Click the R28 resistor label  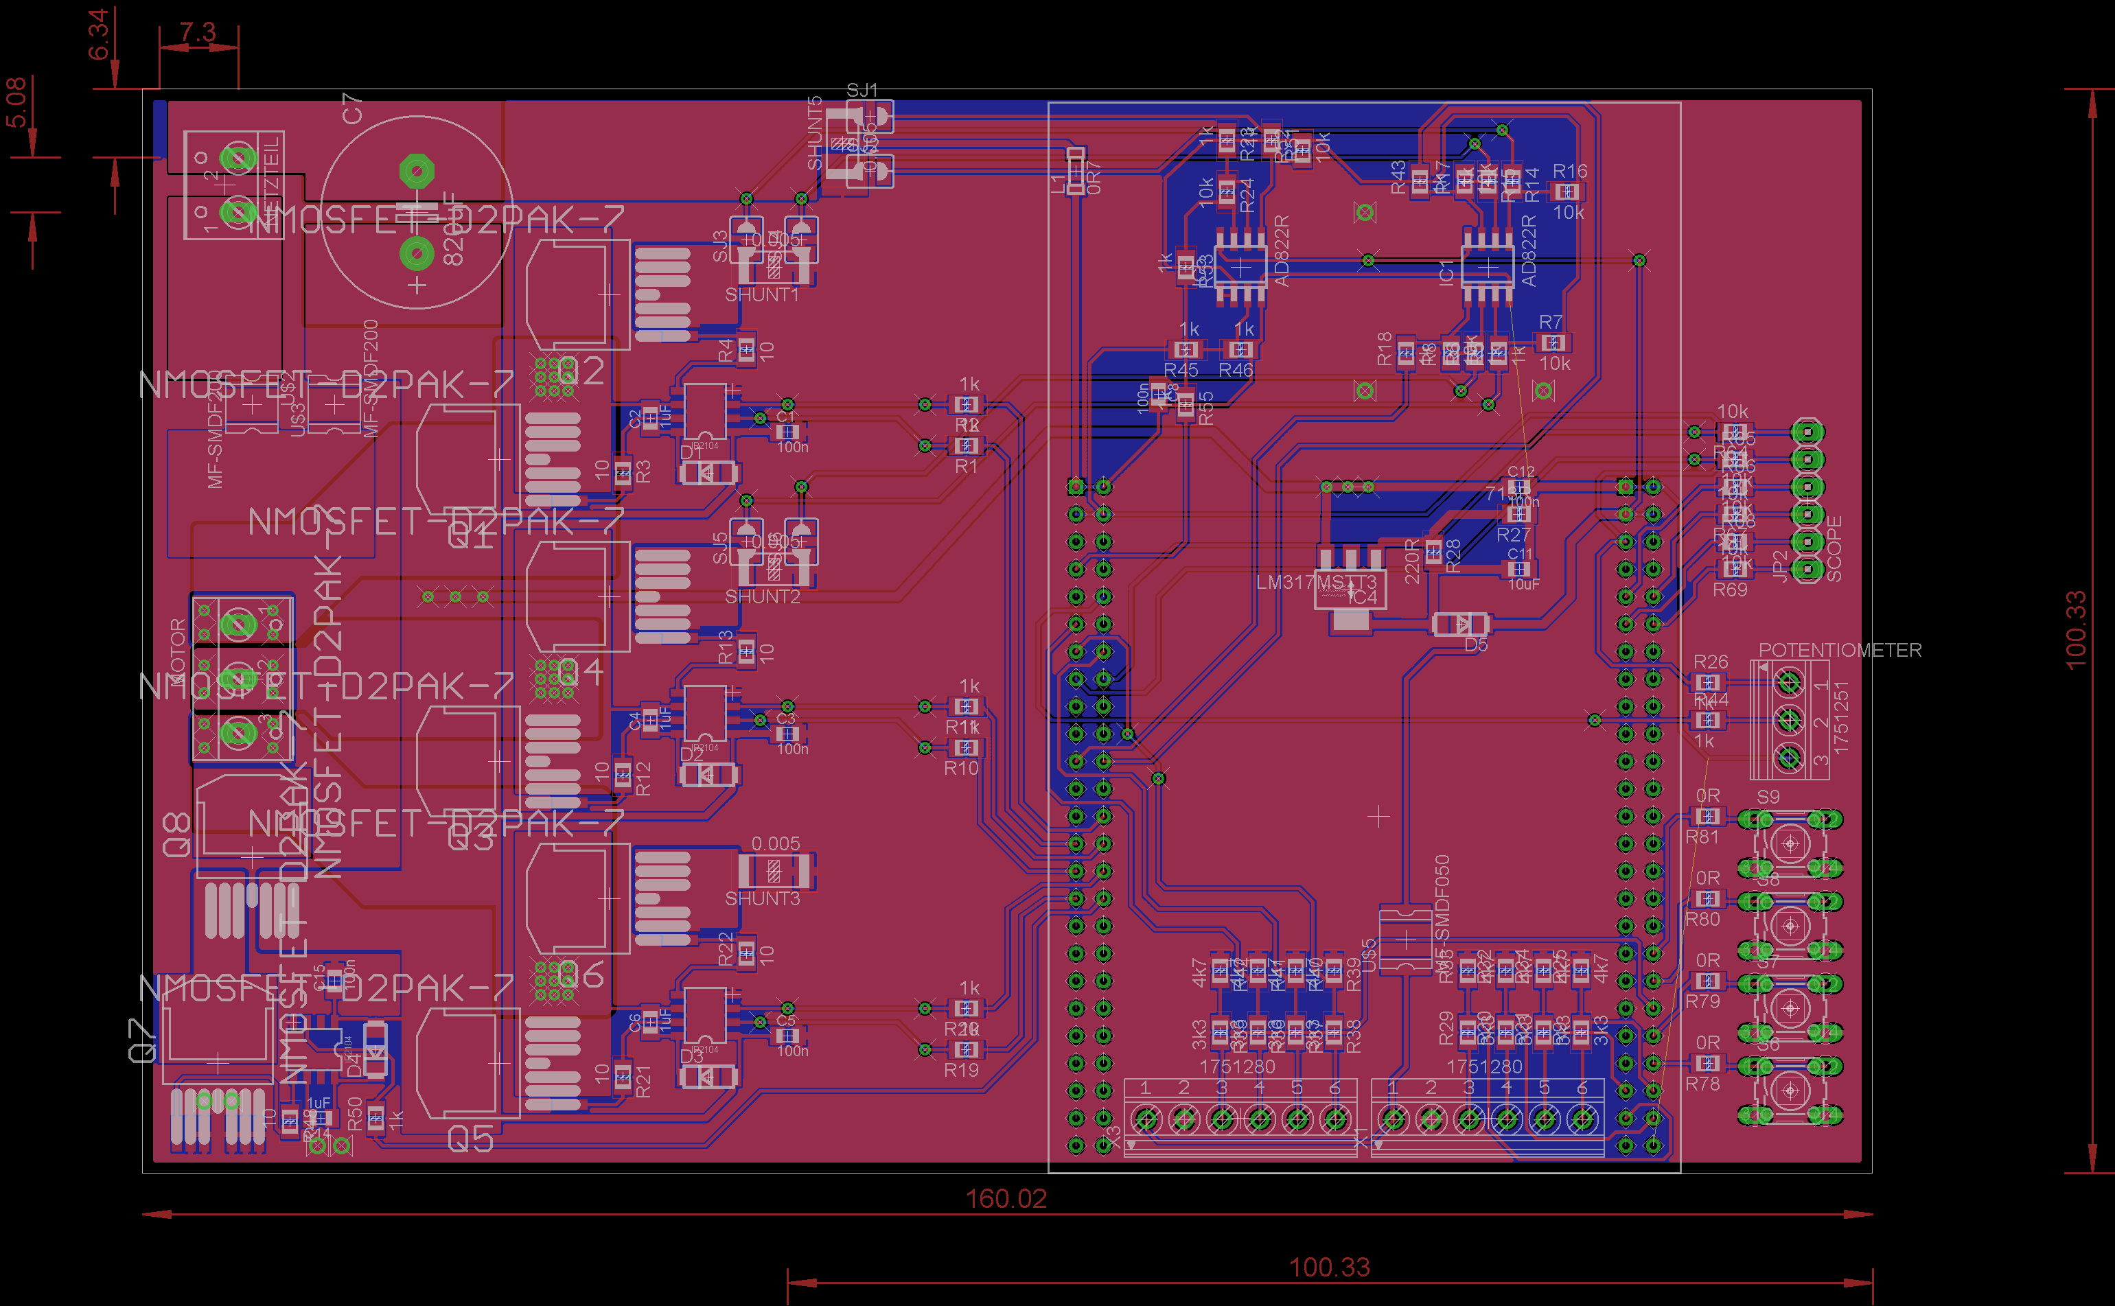tap(1453, 557)
